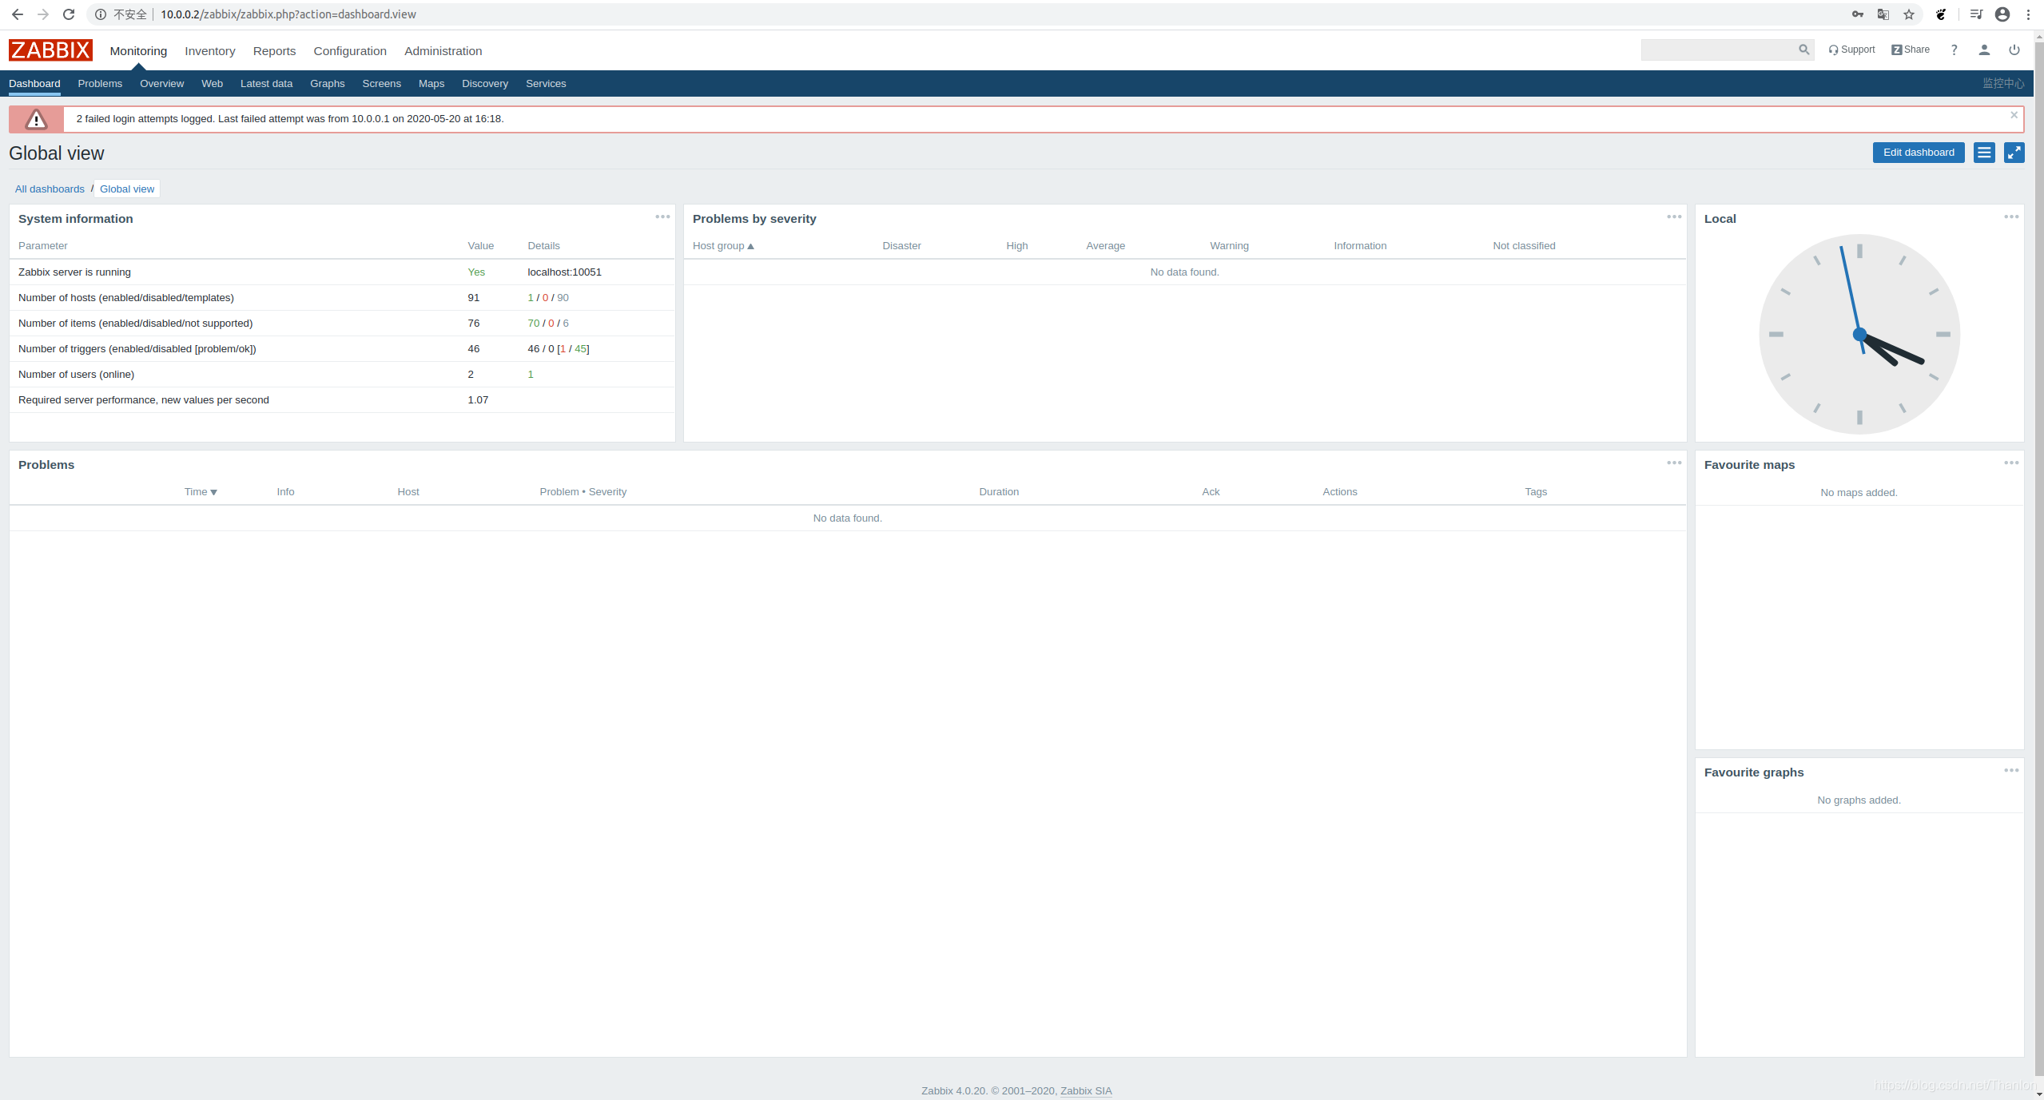Viewport: 2044px width, 1100px height.
Task: Click the enabled hosts count 1
Action: [531, 298]
